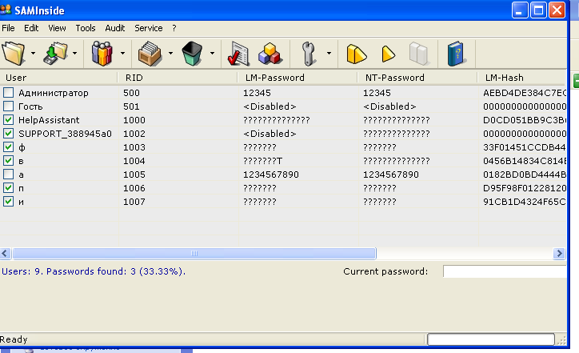Viewport: 579px width, 353px height.
Task: Sort by the RID column header
Action: [x=178, y=78]
